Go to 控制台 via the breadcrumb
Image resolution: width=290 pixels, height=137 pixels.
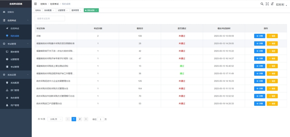[43, 4]
